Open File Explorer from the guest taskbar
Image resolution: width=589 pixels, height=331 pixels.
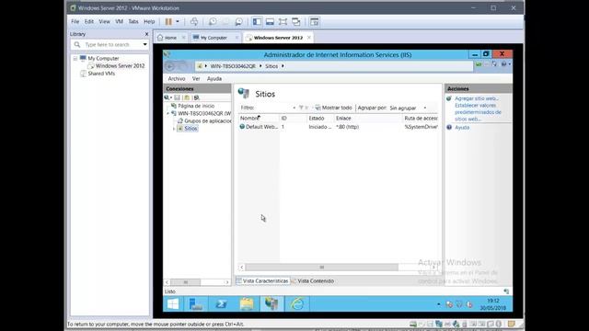(247, 304)
